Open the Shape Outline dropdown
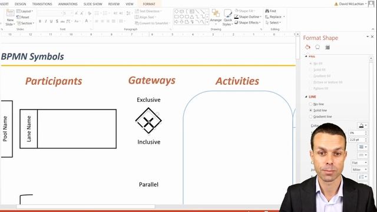This screenshot has width=377, height=212. click(248, 17)
